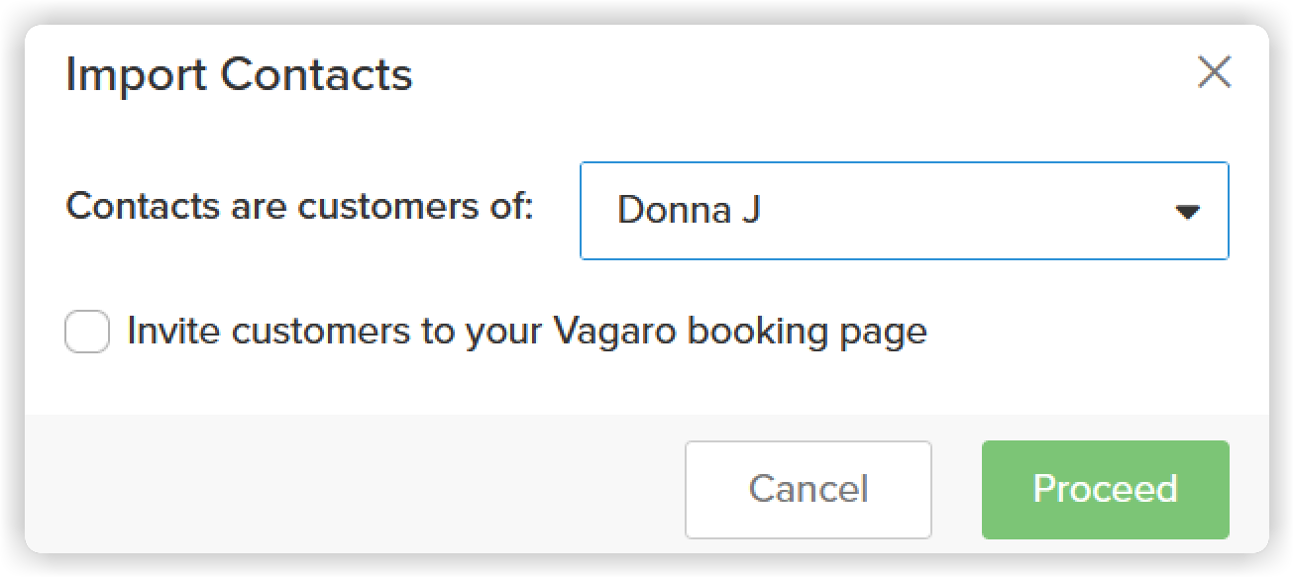Close the Import Contacts dialog
The width and height of the screenshot is (1294, 578).
click(x=1214, y=72)
